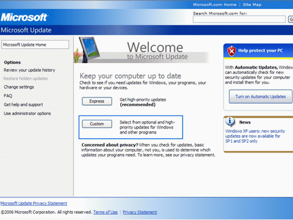Click the News panel heading
Screen dimensions: 293x220
245,122
